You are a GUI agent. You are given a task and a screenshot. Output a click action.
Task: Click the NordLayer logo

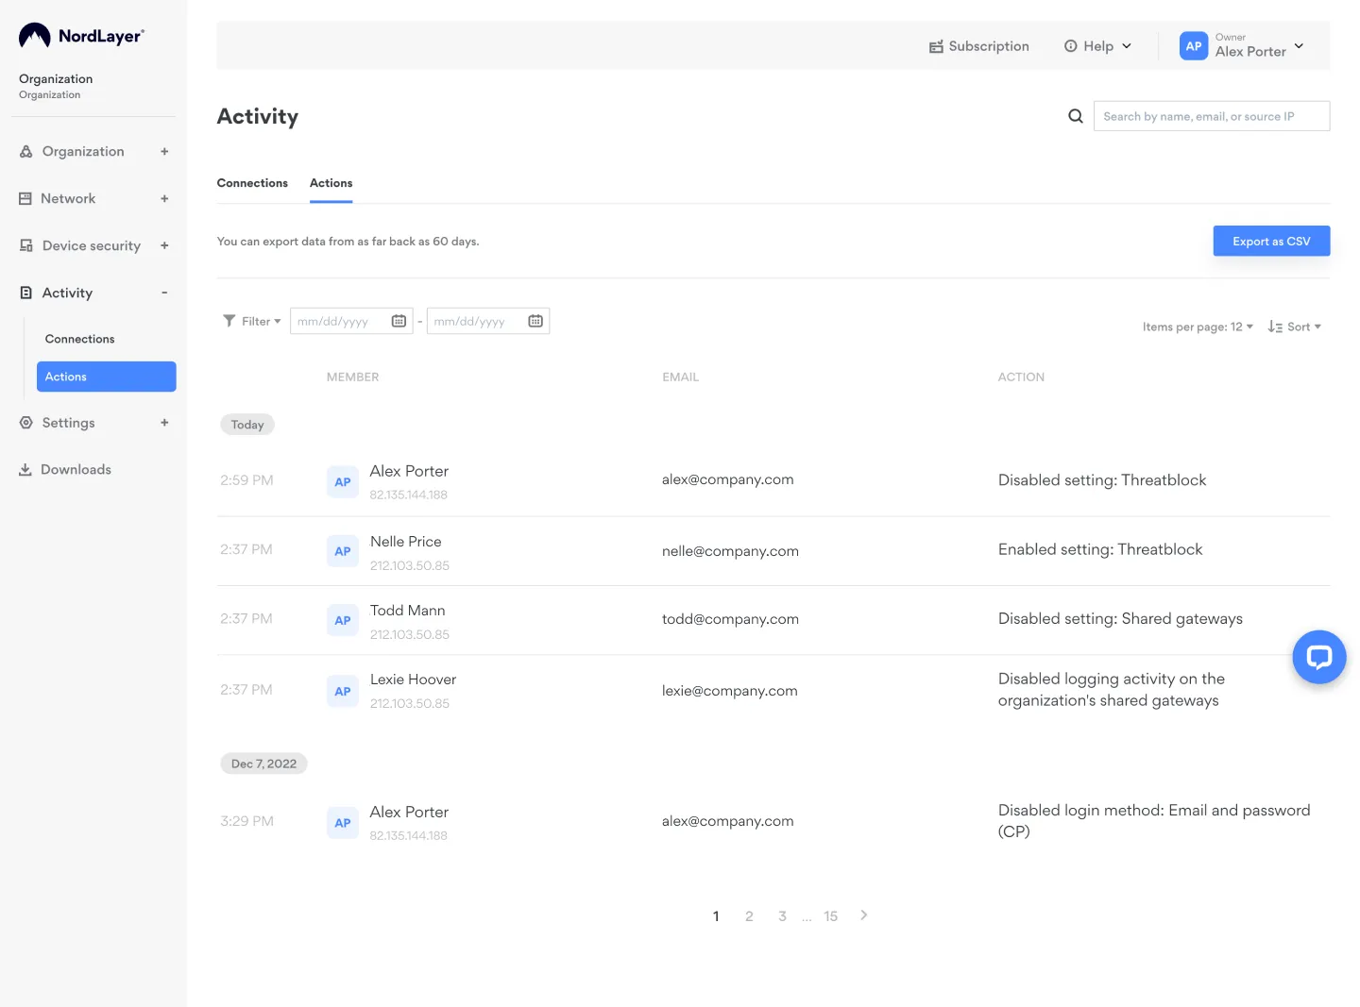(x=81, y=36)
